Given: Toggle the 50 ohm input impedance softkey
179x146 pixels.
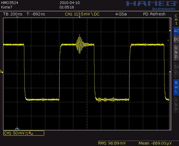Looking at the screenshot, I should coord(176,70).
